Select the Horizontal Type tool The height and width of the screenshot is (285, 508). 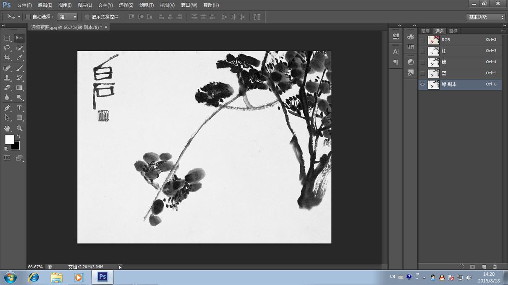coord(19,108)
